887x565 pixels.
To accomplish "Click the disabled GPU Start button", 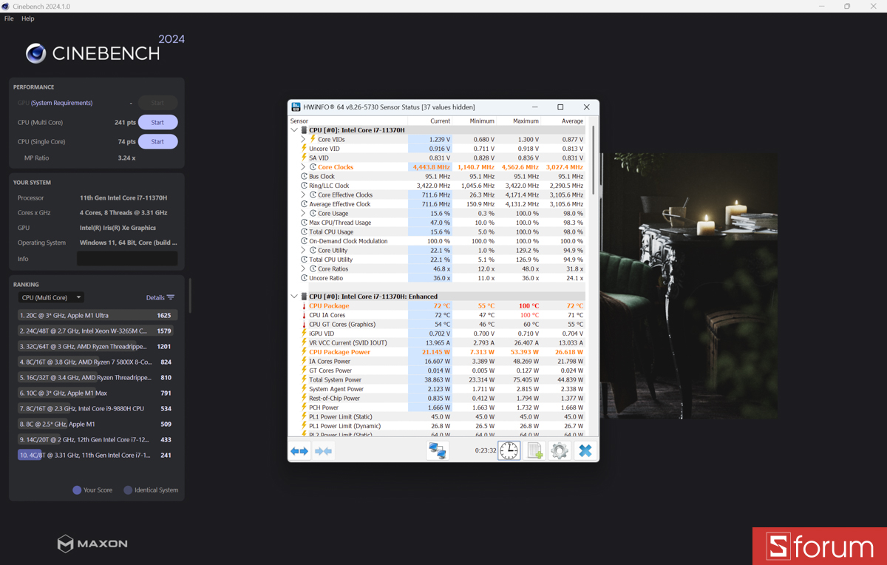I will [157, 103].
